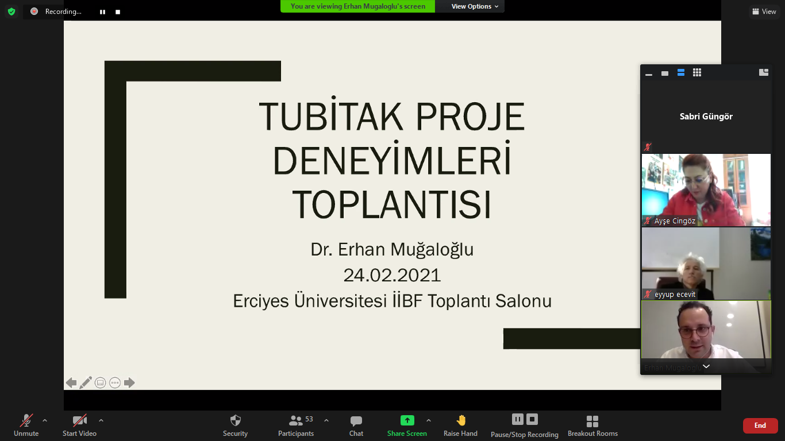Open the Security shield menu
The height and width of the screenshot is (441, 785).
235,425
